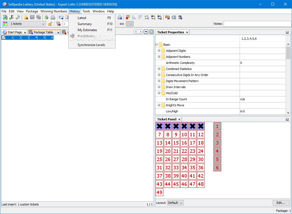
Task: Click the printer icon left of menu
Action: point(53,18)
